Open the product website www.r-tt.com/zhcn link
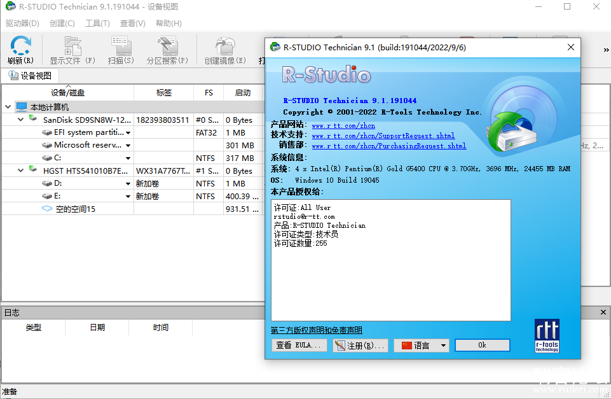611x399 pixels. coord(343,125)
